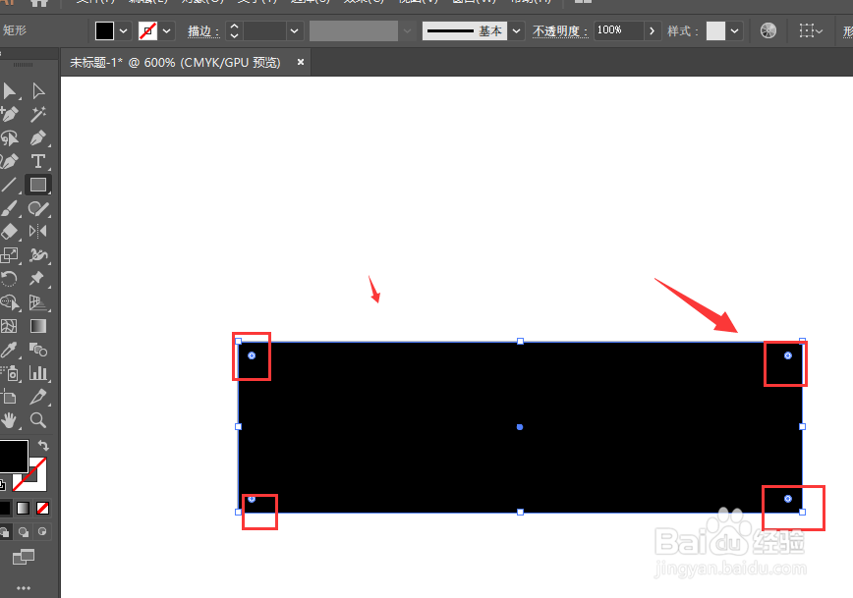Select the Reflect (mirror) tool
The width and height of the screenshot is (853, 598).
click(38, 232)
